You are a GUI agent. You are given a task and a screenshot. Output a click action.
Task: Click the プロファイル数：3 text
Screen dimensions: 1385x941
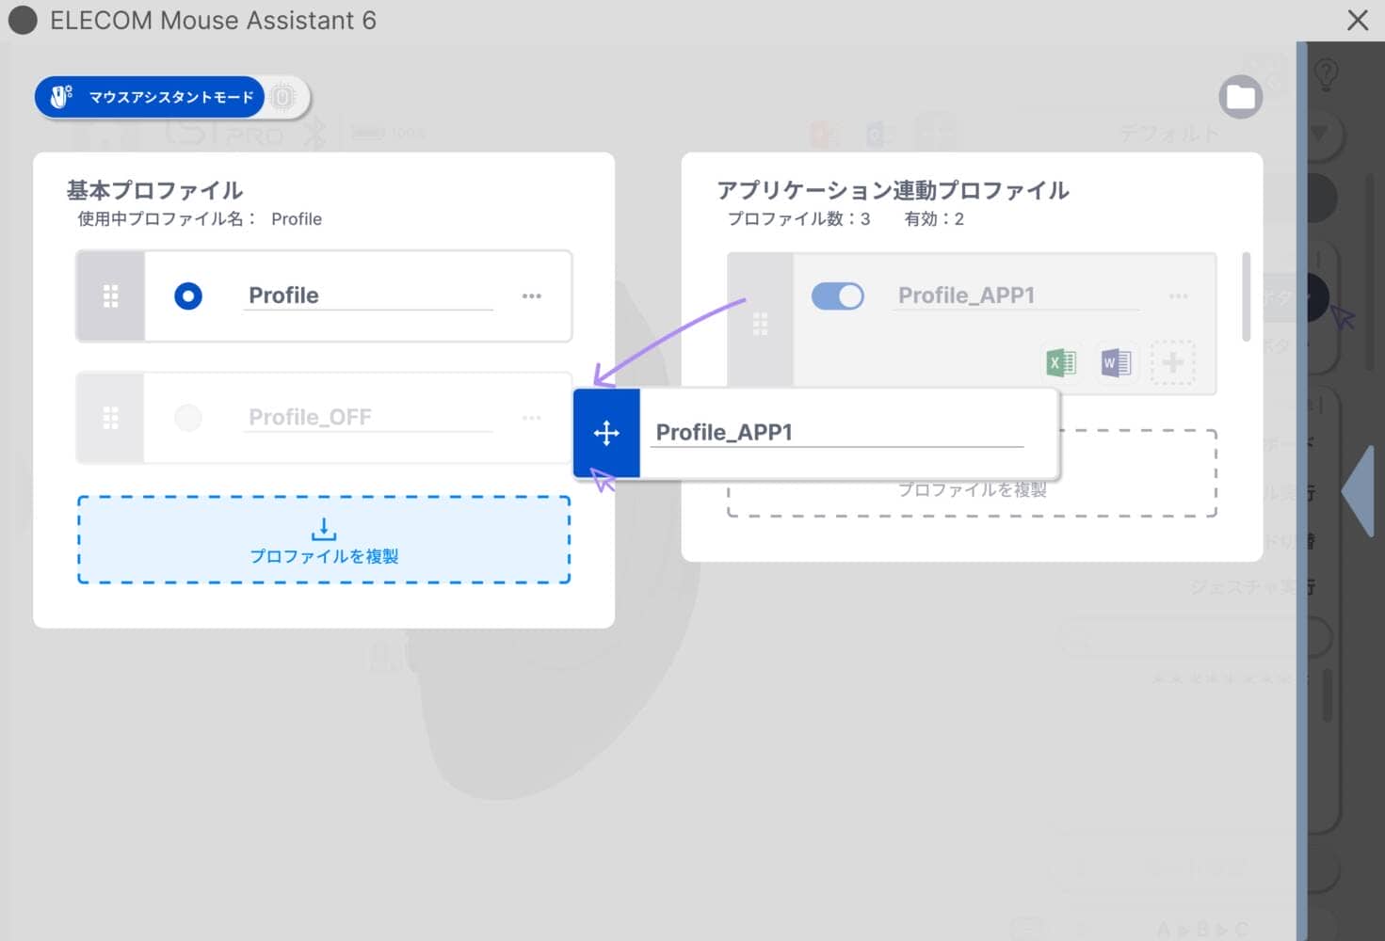[798, 219]
